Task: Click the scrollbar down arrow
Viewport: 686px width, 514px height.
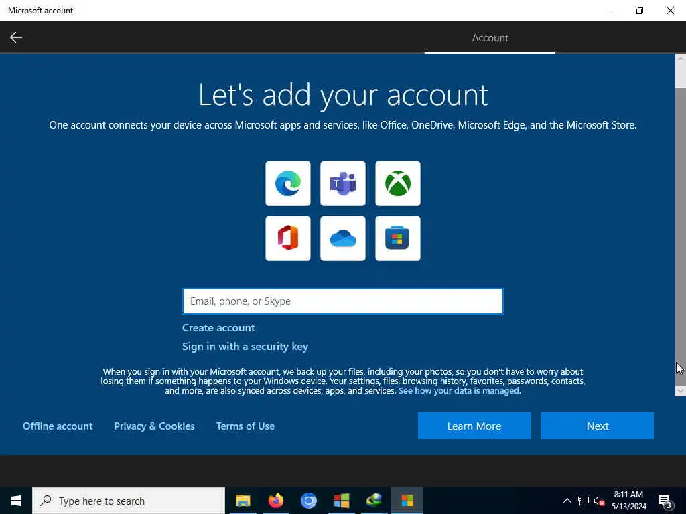Action: click(x=681, y=390)
